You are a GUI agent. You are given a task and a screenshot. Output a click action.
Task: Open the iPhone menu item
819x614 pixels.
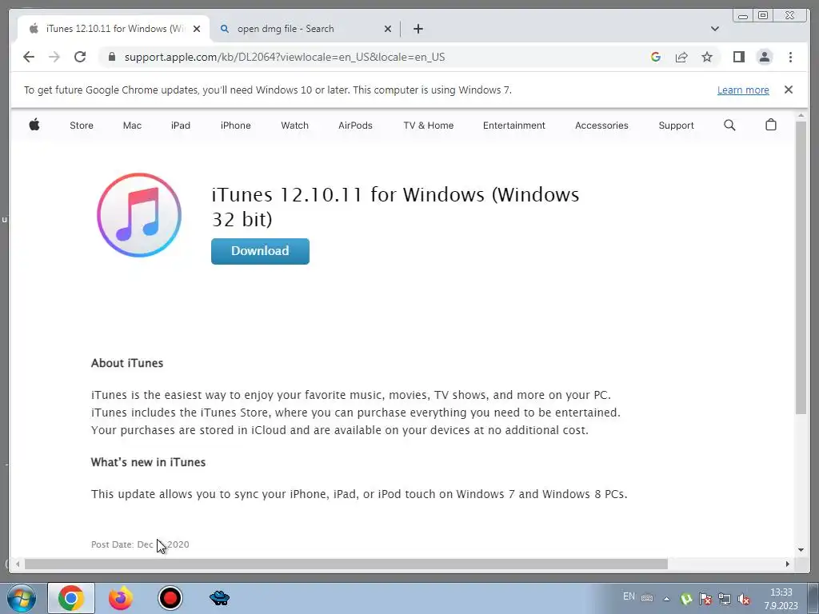click(236, 126)
